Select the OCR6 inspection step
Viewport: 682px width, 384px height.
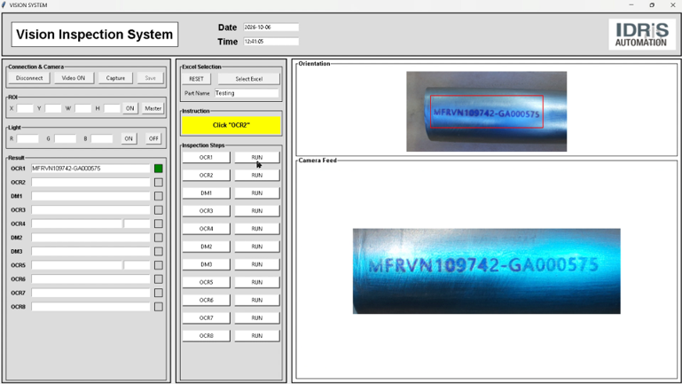(x=206, y=300)
